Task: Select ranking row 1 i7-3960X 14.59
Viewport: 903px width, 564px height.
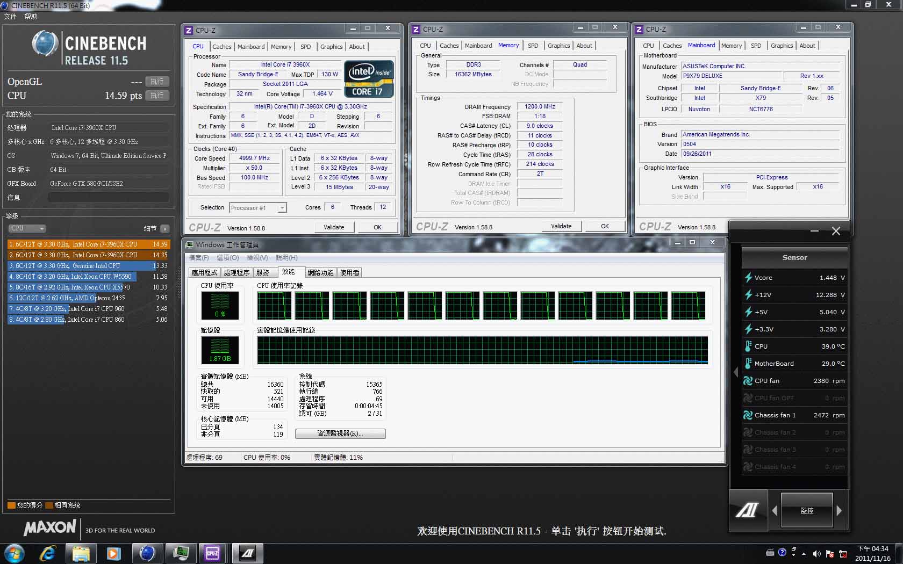Action: click(88, 244)
